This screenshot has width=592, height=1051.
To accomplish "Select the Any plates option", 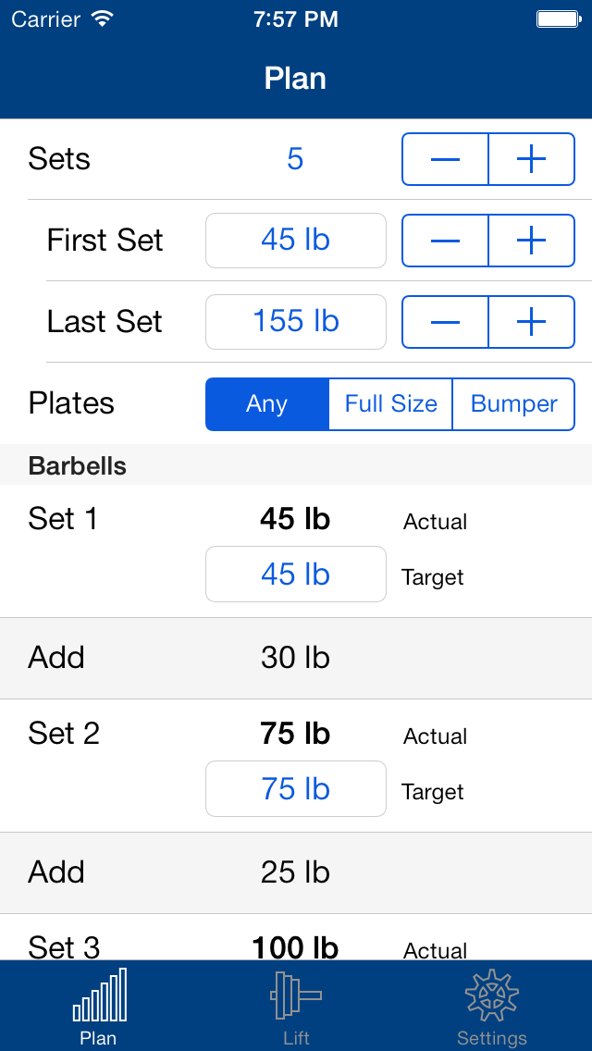I will (x=266, y=404).
